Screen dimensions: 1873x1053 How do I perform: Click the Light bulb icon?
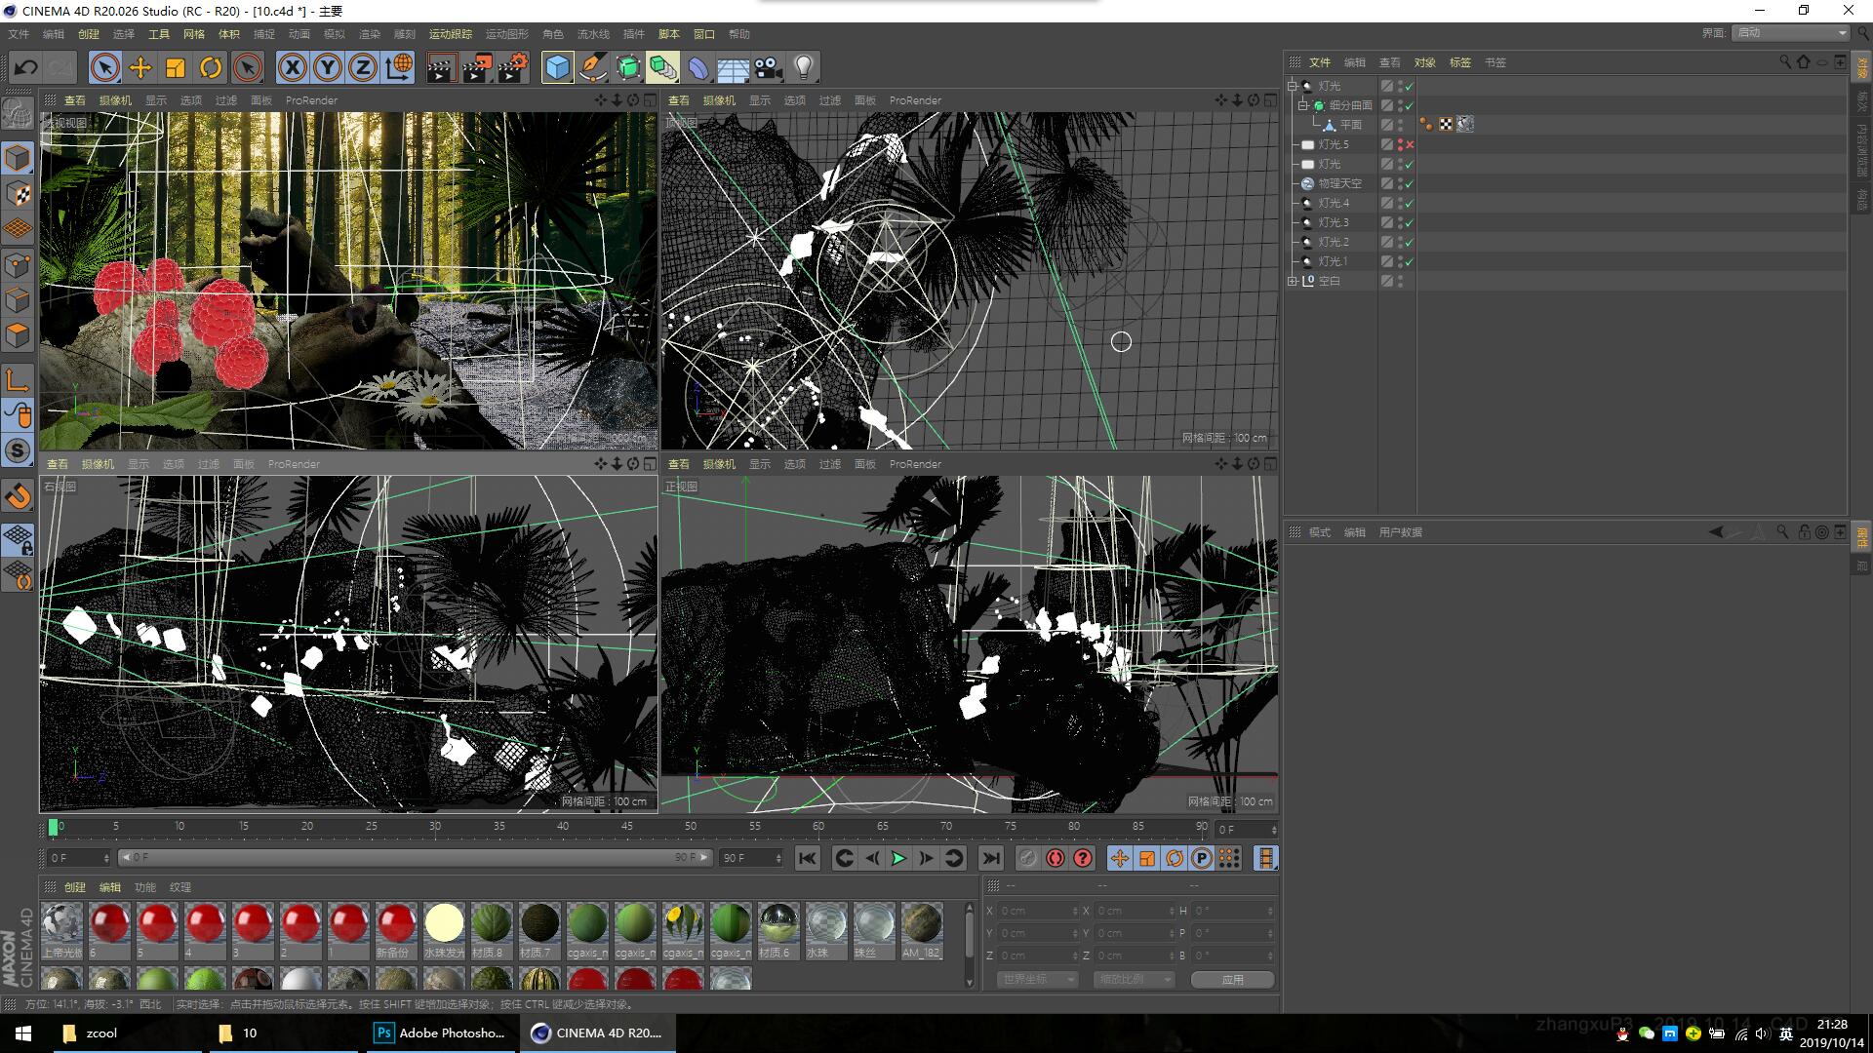[x=804, y=67]
